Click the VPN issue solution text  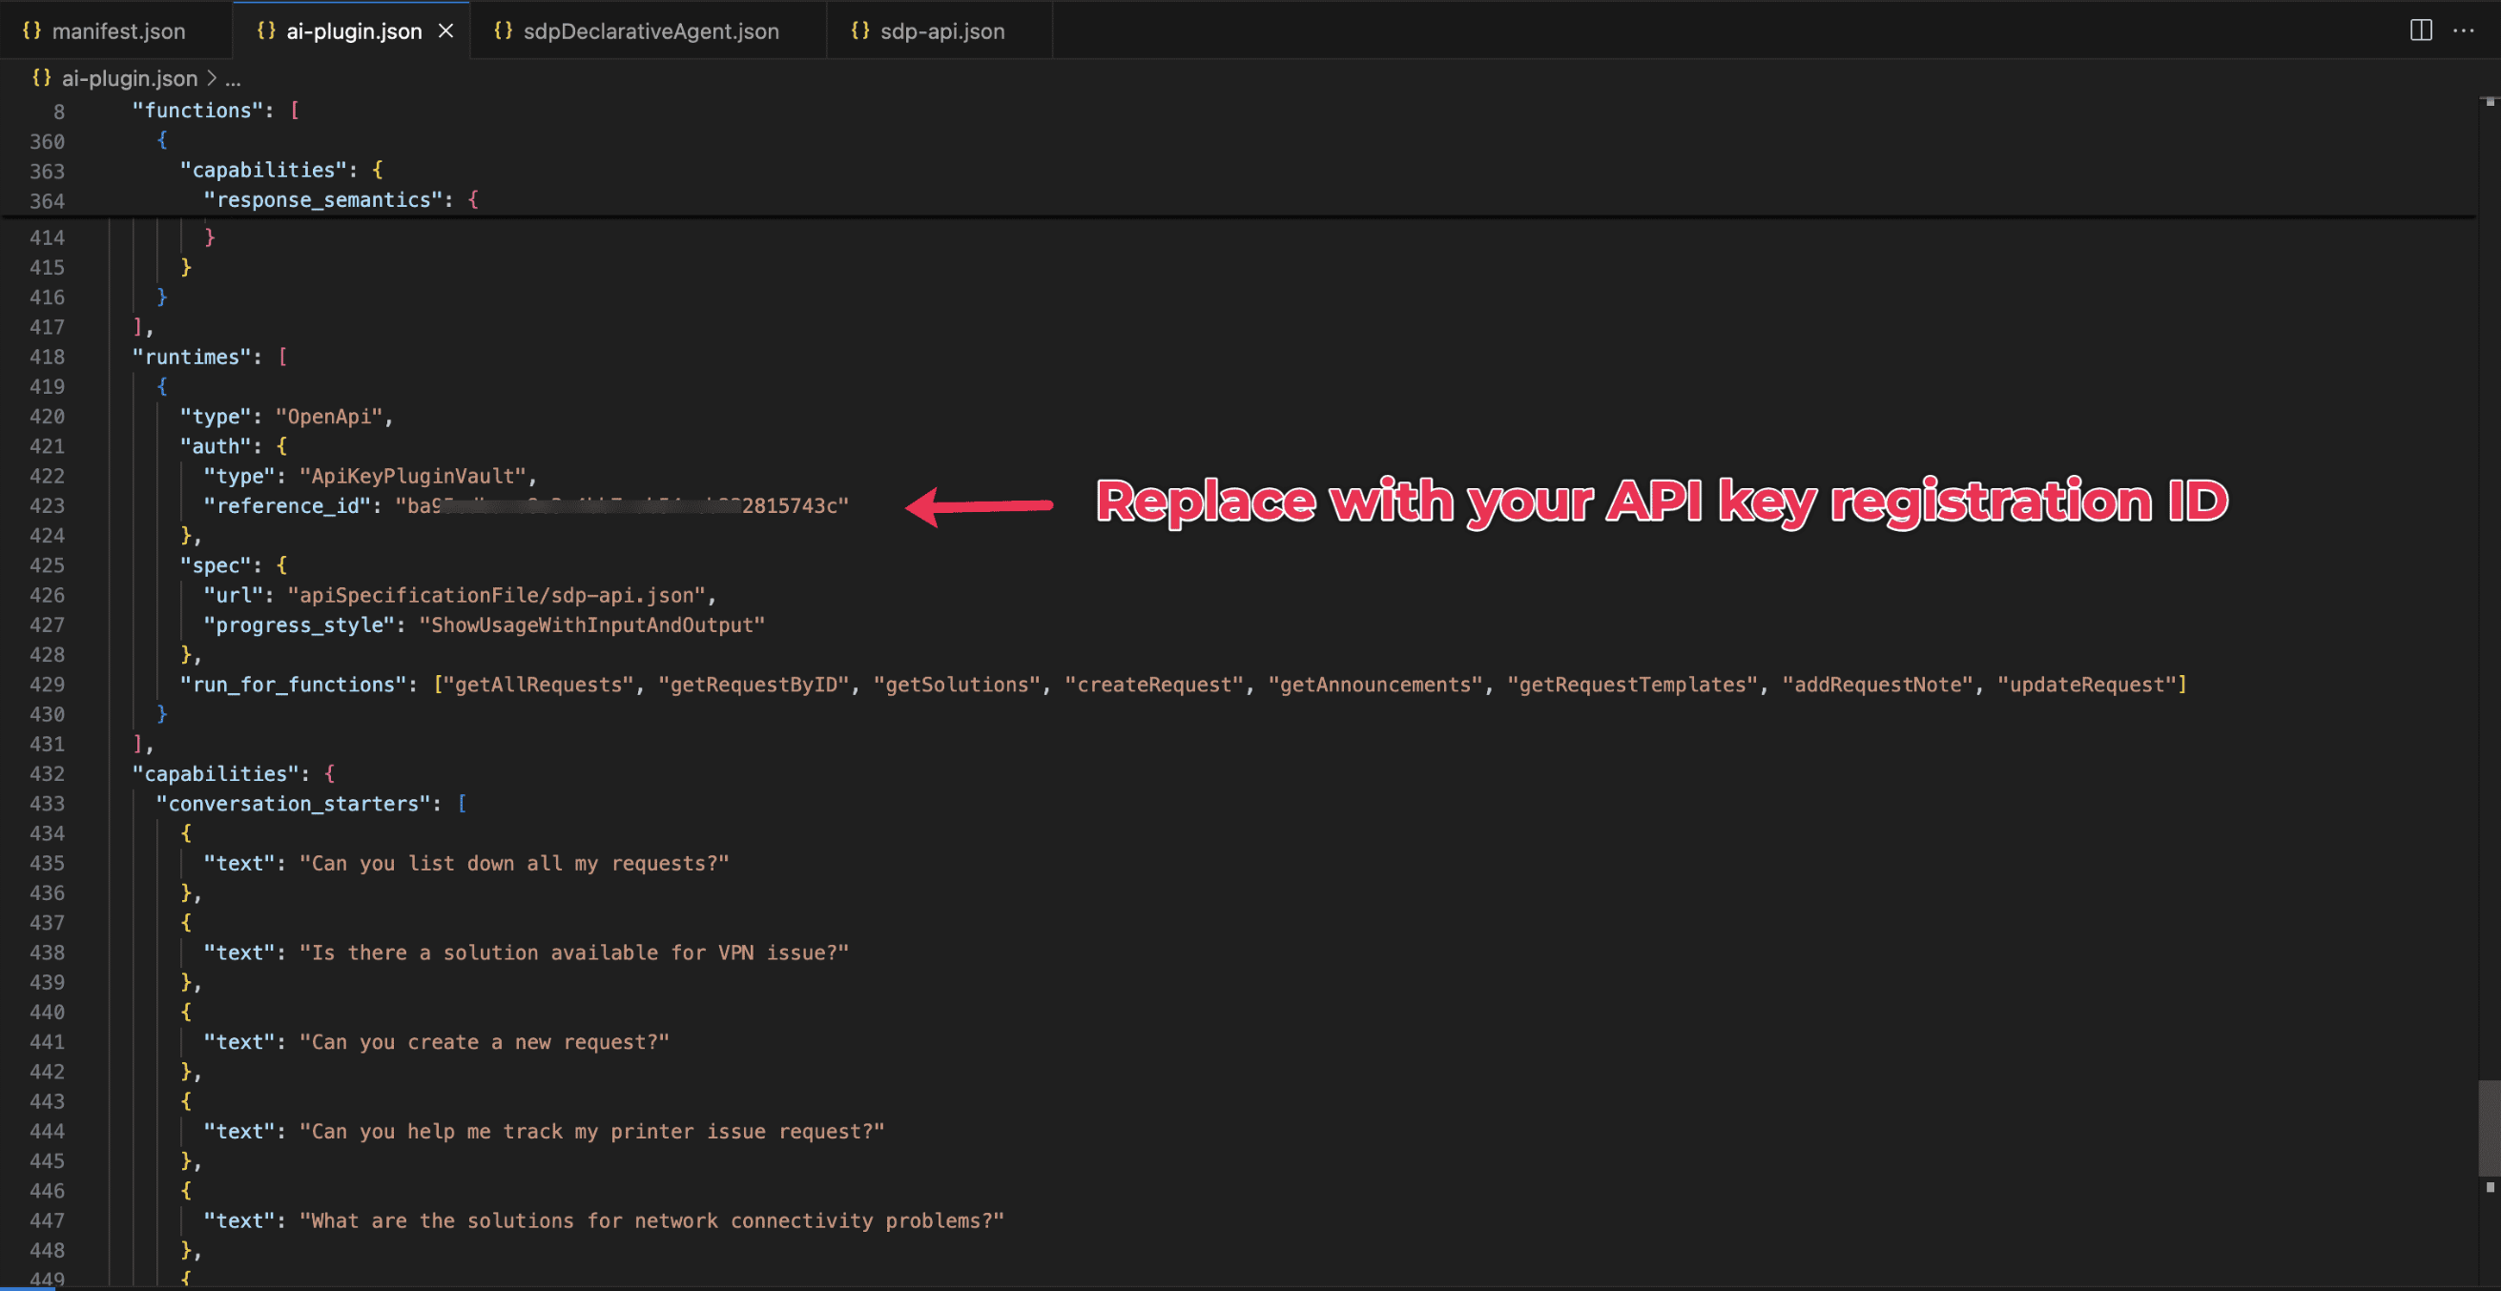[574, 953]
